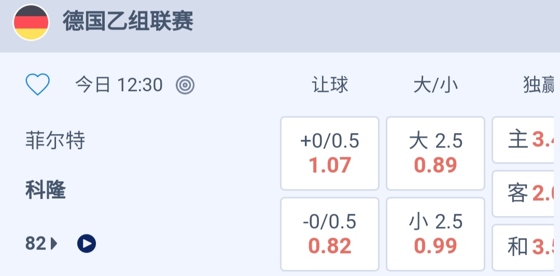The height and width of the screenshot is (276, 560).
Task: Select the 让球 handicap column header
Action: pos(330,85)
